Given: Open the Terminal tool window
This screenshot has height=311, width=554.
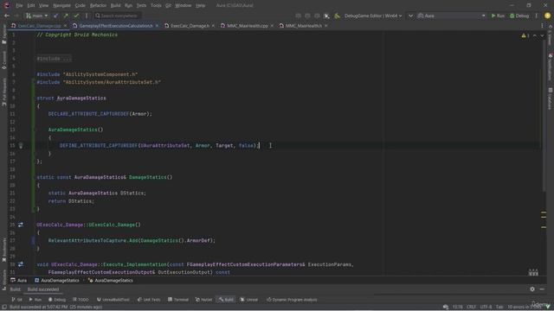Looking at the screenshot, I should [178, 300].
